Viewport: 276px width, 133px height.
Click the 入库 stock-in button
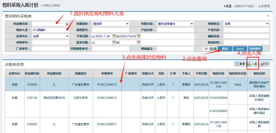252,64
